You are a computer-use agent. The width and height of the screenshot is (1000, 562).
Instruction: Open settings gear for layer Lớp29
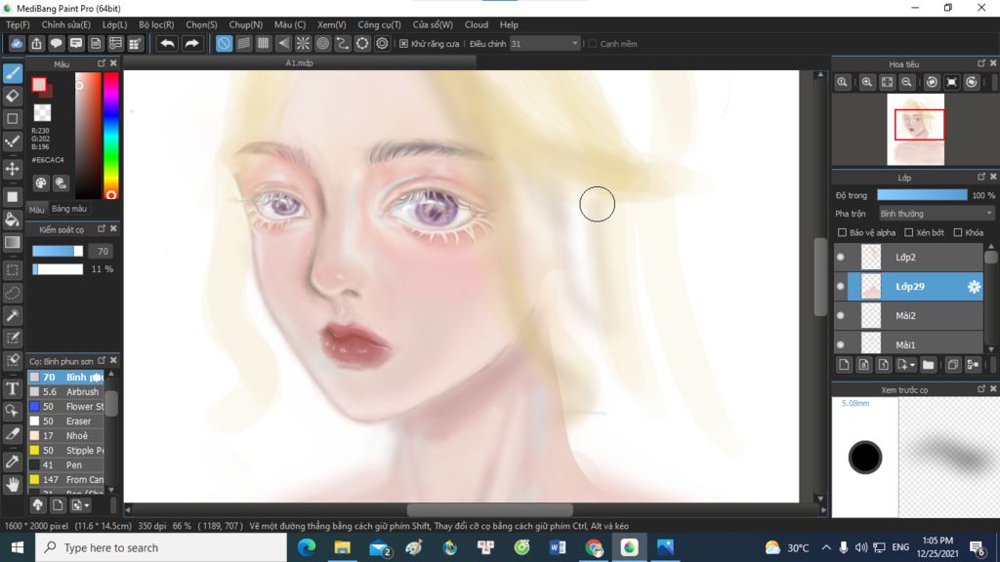[x=974, y=287]
